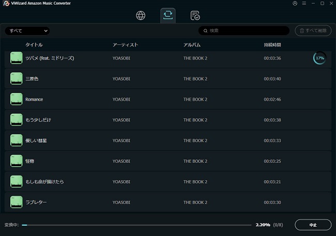The height and width of the screenshot is (236, 336).
Task: Click the もう少しだけ title
Action: (x=38, y=120)
